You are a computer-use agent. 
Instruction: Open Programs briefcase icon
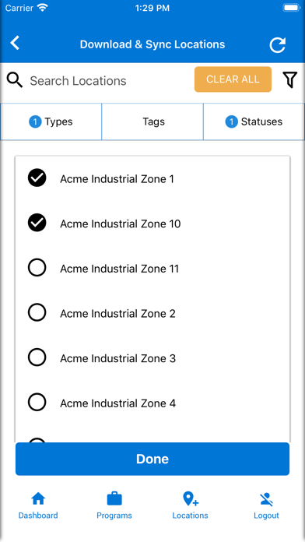coord(114,499)
